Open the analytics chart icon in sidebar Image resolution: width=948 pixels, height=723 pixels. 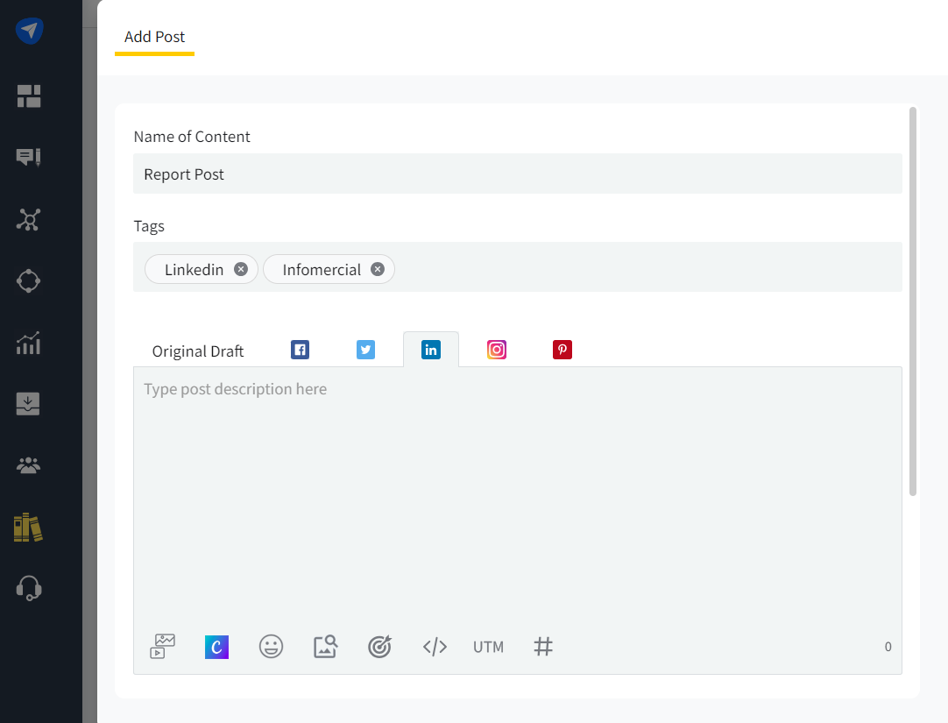pyautogui.click(x=28, y=343)
